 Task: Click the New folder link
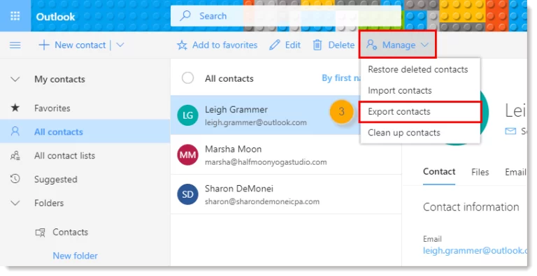click(x=75, y=256)
